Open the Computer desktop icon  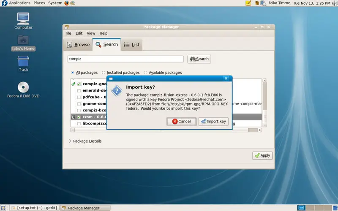(23, 21)
